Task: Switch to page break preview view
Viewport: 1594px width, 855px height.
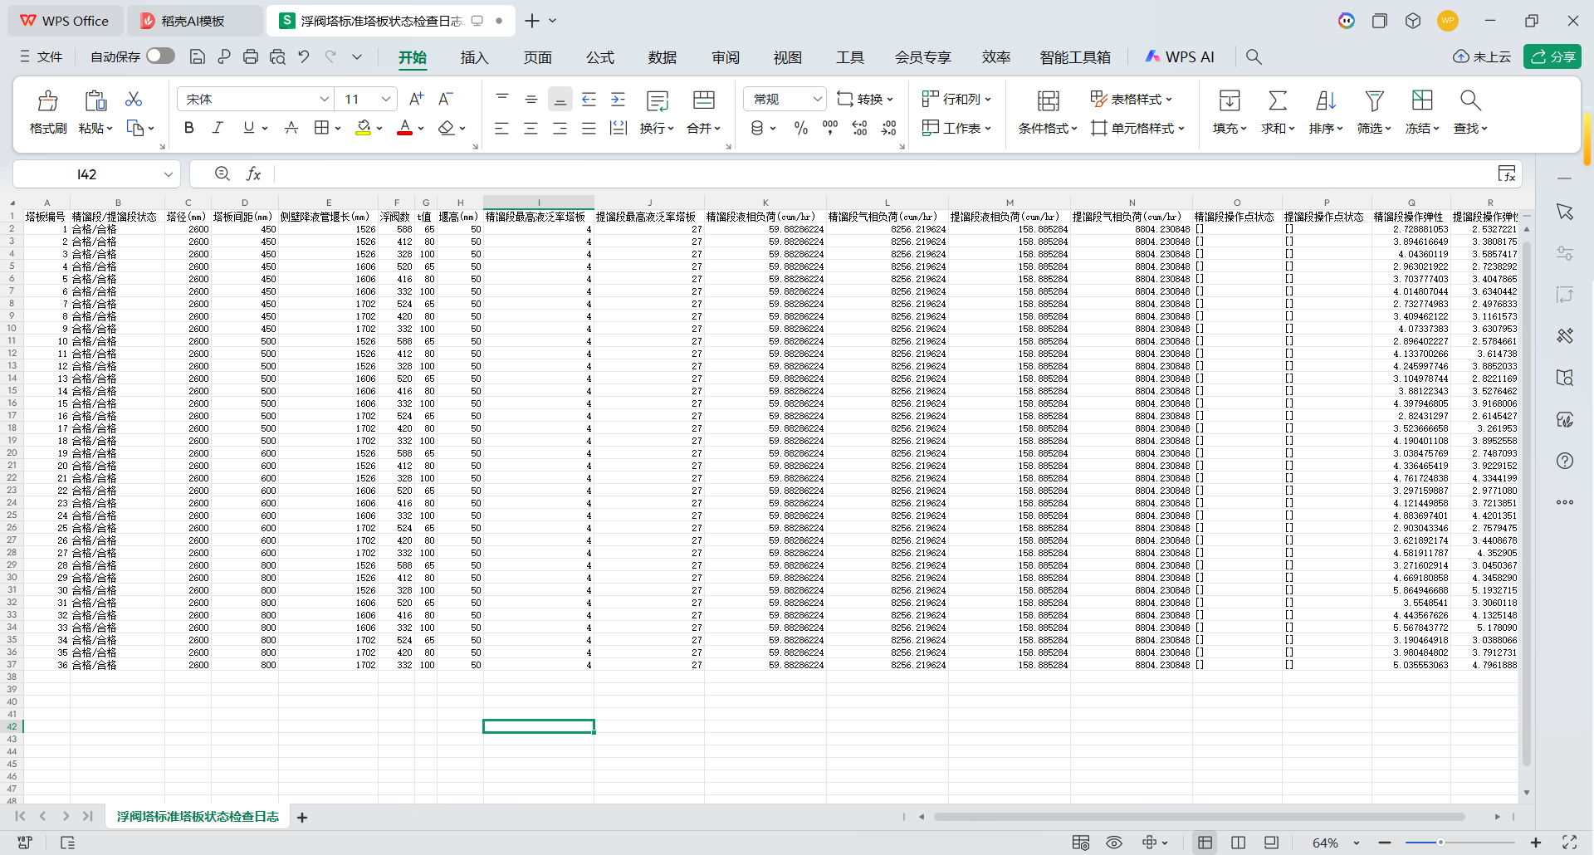Action: click(x=1238, y=843)
